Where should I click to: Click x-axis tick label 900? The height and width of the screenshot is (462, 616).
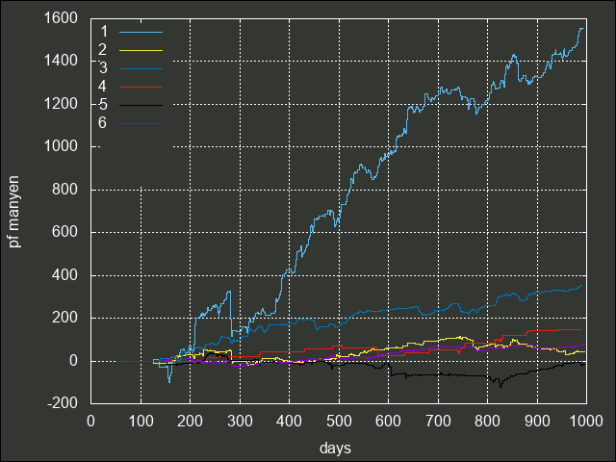(537, 422)
